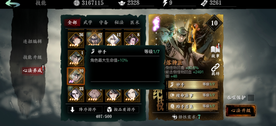Open the 故事 book icon
Screen dimensions: 276x126
tap(216, 51)
